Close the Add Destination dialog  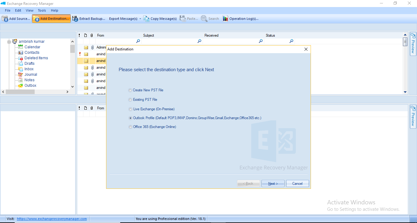(x=306, y=49)
